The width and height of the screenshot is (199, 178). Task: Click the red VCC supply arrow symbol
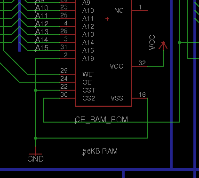pos(163,46)
